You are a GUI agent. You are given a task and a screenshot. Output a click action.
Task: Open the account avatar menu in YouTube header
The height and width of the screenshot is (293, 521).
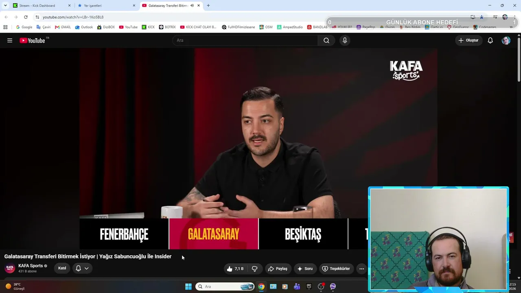(x=506, y=40)
